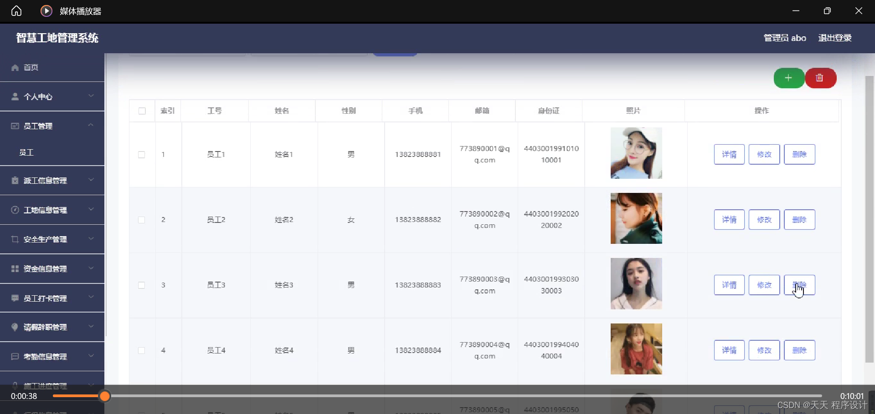Click the message icon beside 考勤信息管理
Image resolution: width=875 pixels, height=414 pixels.
pyautogui.click(x=15, y=356)
